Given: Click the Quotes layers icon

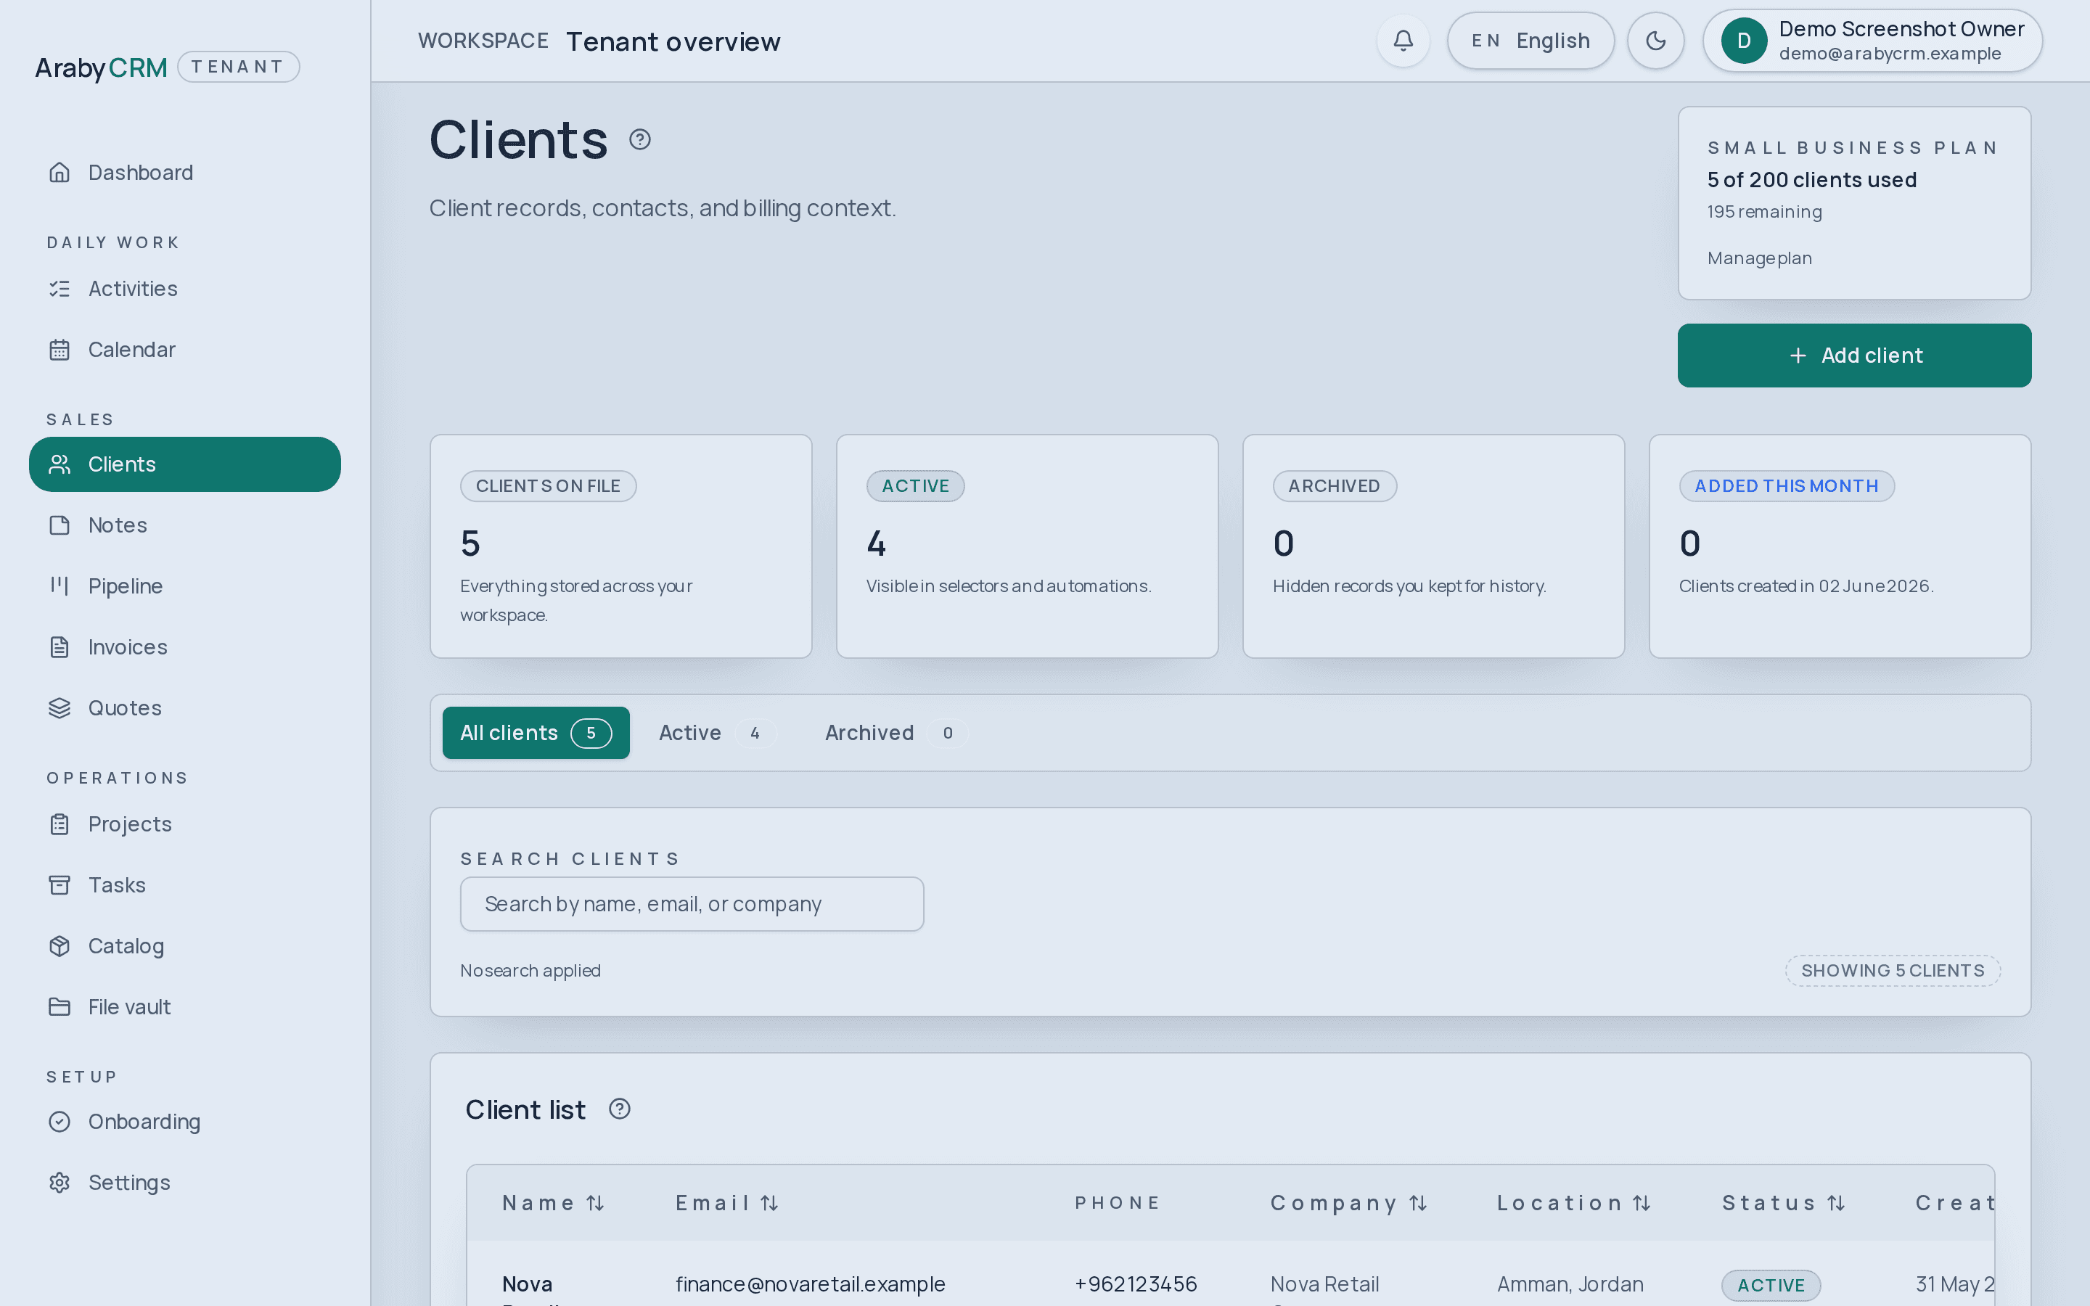Looking at the screenshot, I should pyautogui.click(x=60, y=708).
